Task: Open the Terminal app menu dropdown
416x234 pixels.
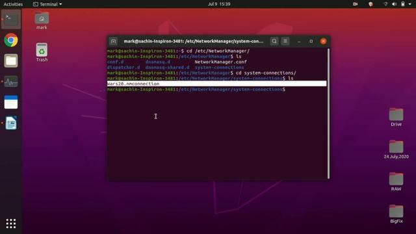Action: 47,5
